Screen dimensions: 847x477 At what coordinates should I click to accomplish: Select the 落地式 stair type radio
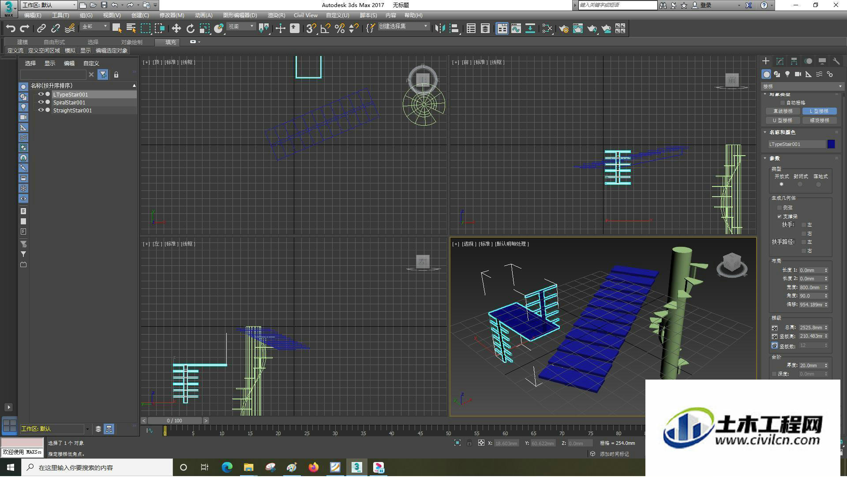click(x=819, y=184)
